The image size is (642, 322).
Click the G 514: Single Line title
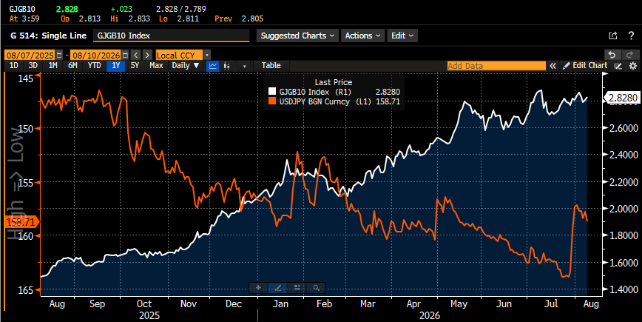48,36
